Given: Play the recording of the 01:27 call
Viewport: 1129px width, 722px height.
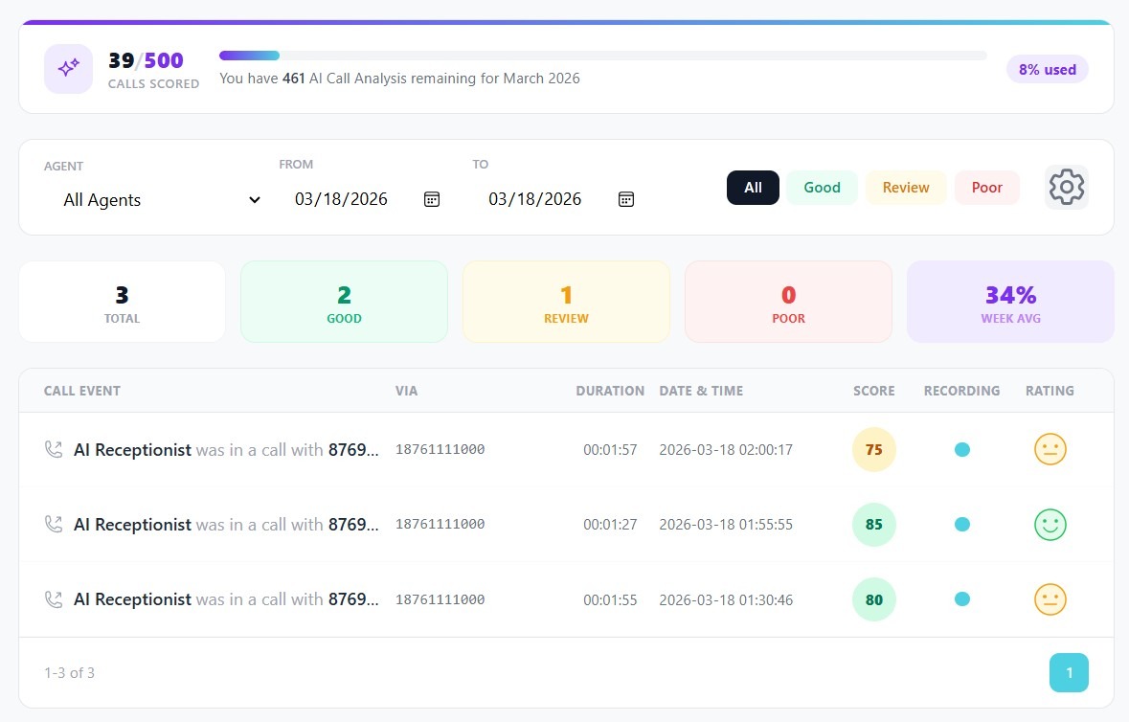Looking at the screenshot, I should [961, 525].
